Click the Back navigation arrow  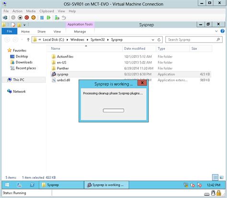coord(7,40)
